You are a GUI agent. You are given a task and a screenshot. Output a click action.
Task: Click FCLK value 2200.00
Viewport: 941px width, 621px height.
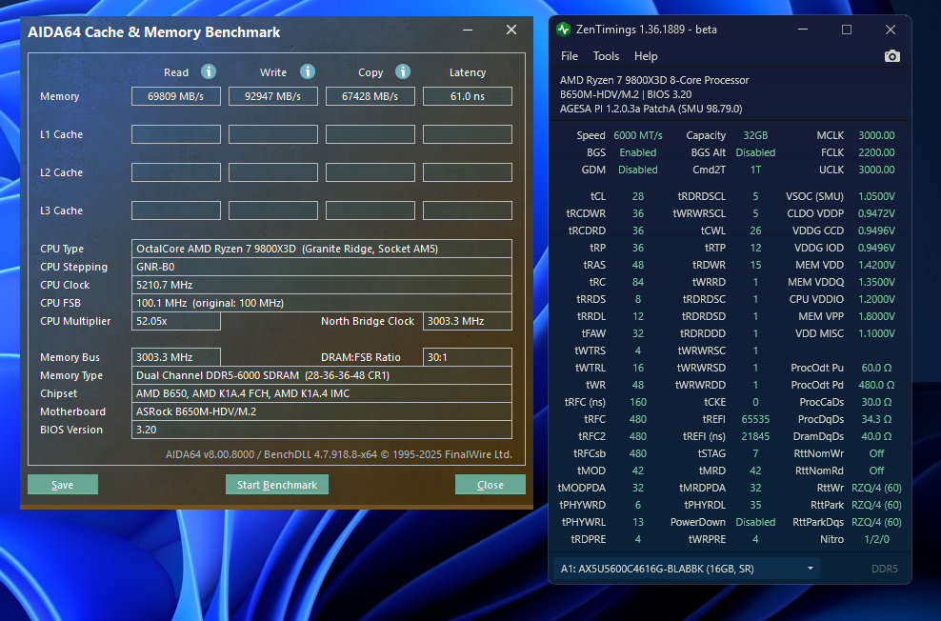pos(876,152)
